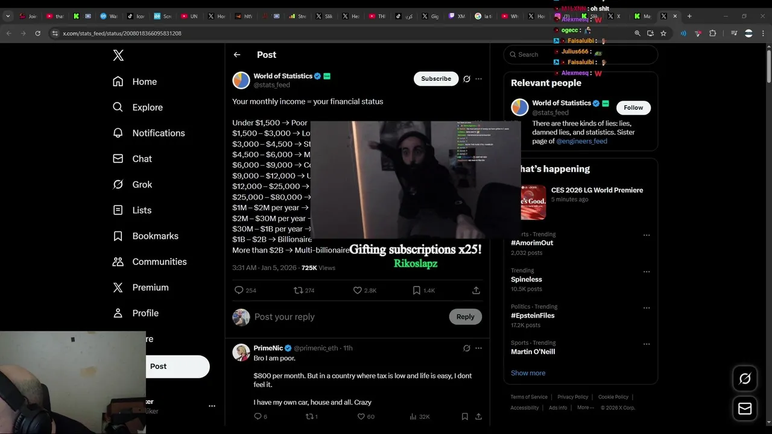
Task: Open the floating messages envelope button
Action: 745,409
